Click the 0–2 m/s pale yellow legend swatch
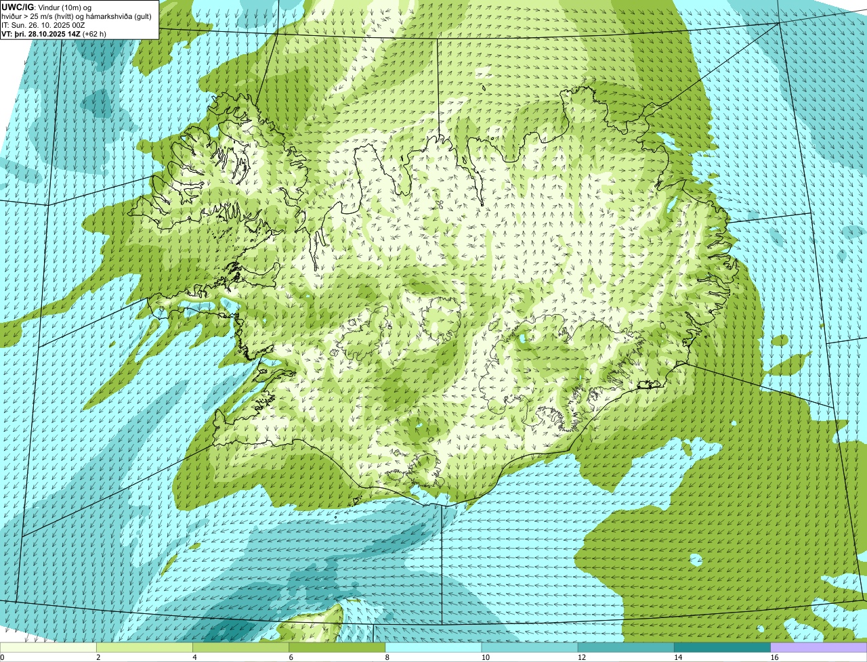This screenshot has height=662, width=867. tap(48, 648)
